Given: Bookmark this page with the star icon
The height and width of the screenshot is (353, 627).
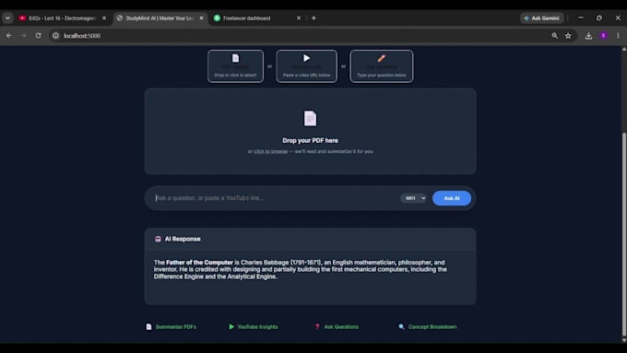Looking at the screenshot, I should click(x=568, y=36).
